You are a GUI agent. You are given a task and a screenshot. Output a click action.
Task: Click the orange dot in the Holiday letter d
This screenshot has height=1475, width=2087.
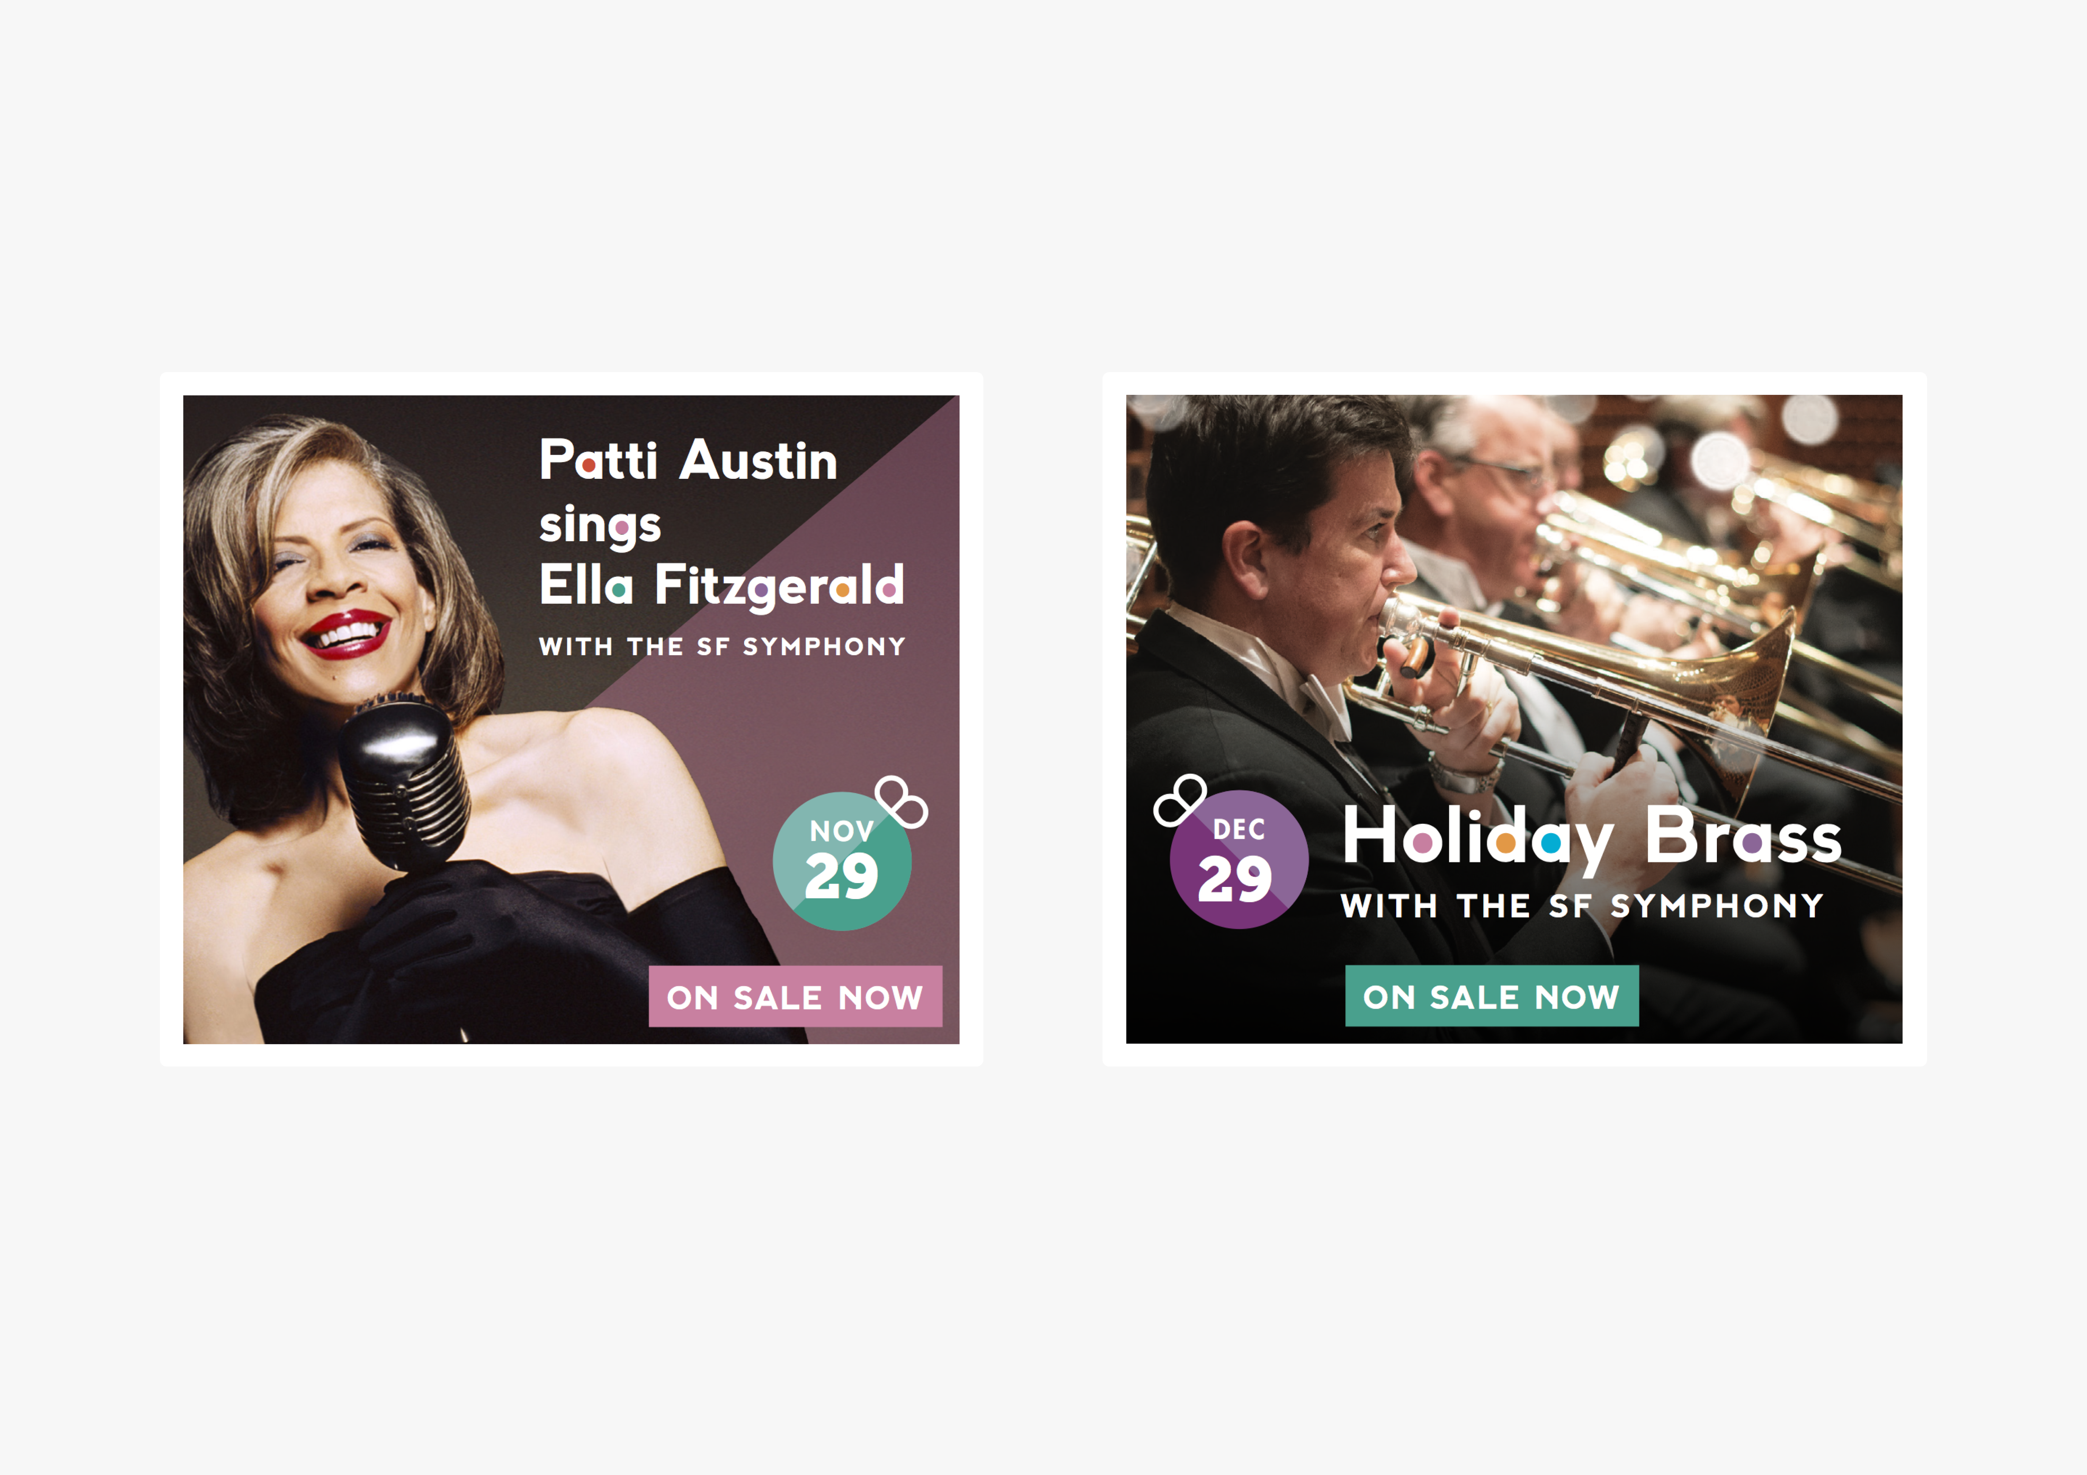1506,843
